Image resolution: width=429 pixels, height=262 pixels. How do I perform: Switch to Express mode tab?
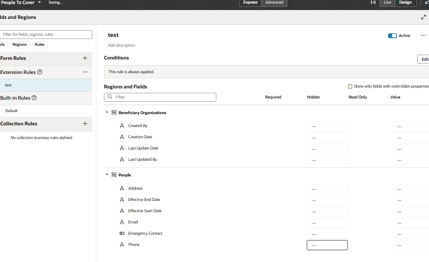click(250, 2)
